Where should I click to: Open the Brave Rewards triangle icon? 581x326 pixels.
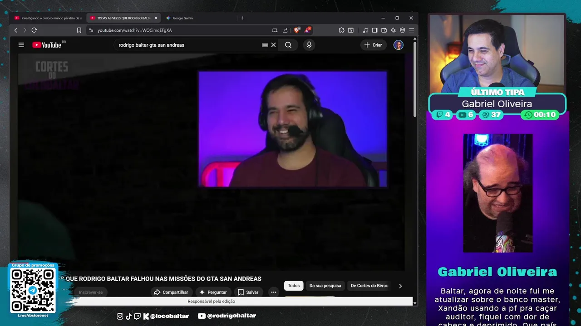308,30
